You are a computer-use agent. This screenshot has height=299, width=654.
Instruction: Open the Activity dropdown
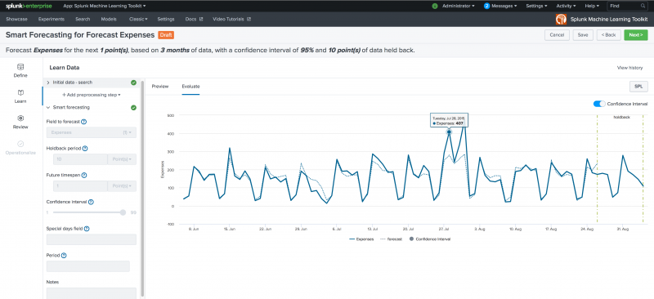[x=566, y=6]
